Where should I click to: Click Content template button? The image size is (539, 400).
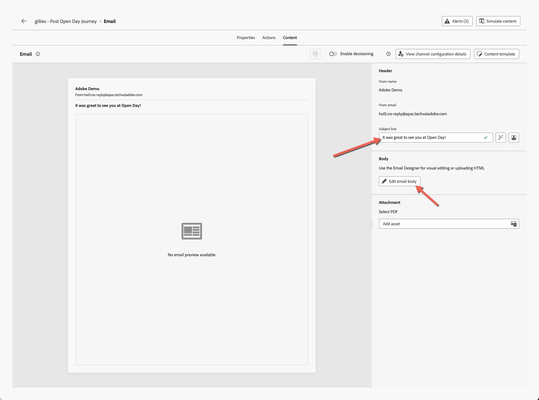tap(496, 54)
